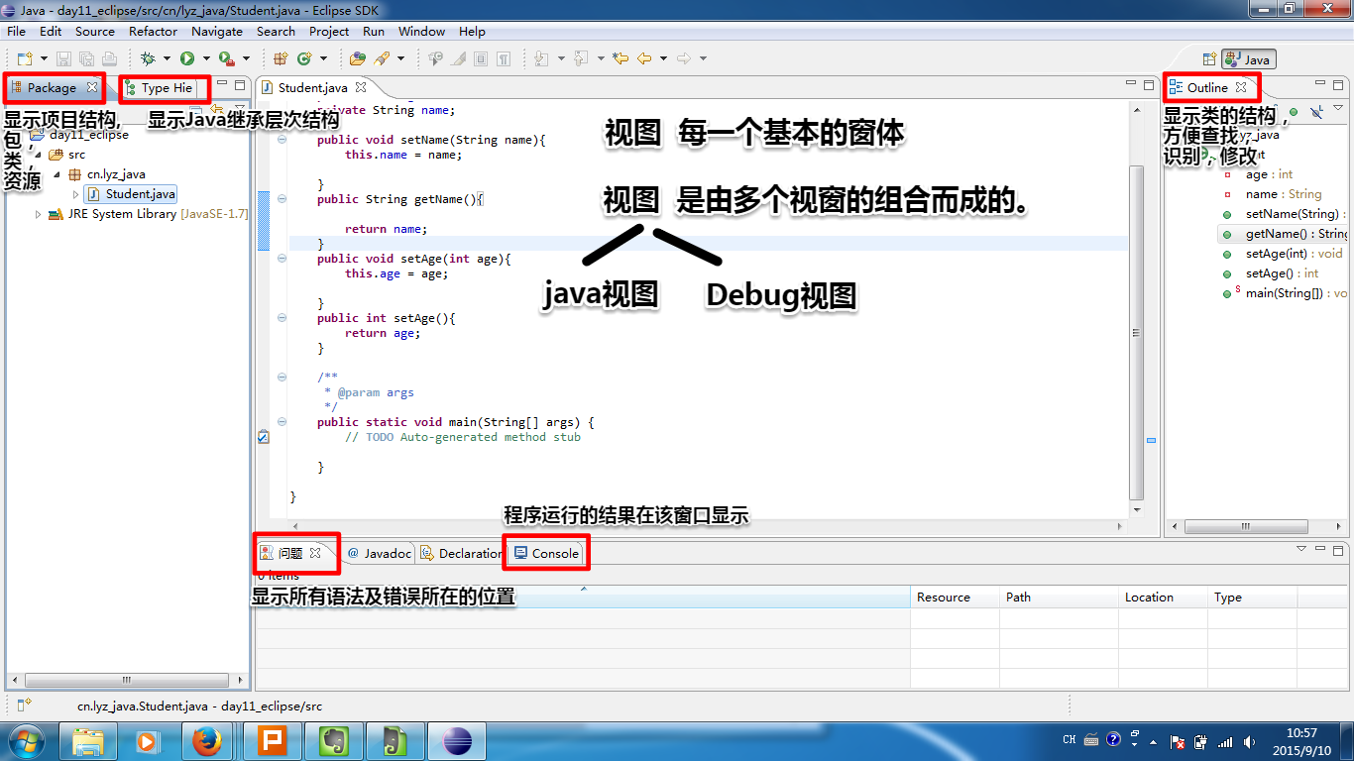1354x761 pixels.
Task: Toggle hide local types in Outline
Action: (x=1316, y=111)
